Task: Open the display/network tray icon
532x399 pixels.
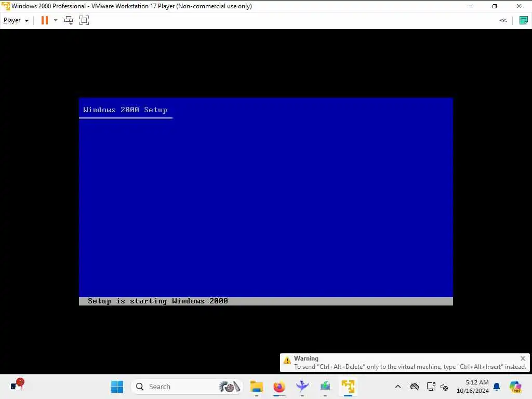Action: 431,387
